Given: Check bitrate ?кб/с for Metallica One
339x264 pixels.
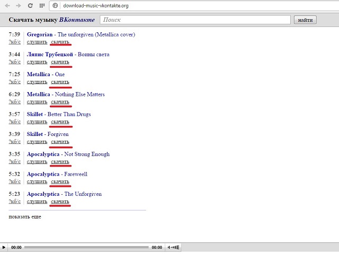Looking at the screenshot, I should (x=15, y=82).
